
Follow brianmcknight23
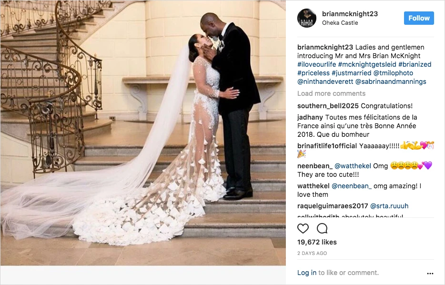tap(419, 18)
